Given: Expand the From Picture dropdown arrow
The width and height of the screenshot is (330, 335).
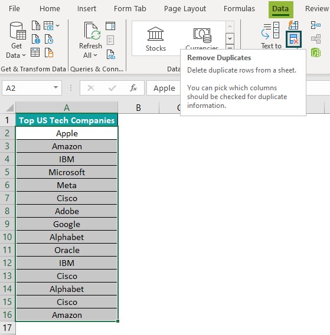Looking at the screenshot, I should [57, 25].
